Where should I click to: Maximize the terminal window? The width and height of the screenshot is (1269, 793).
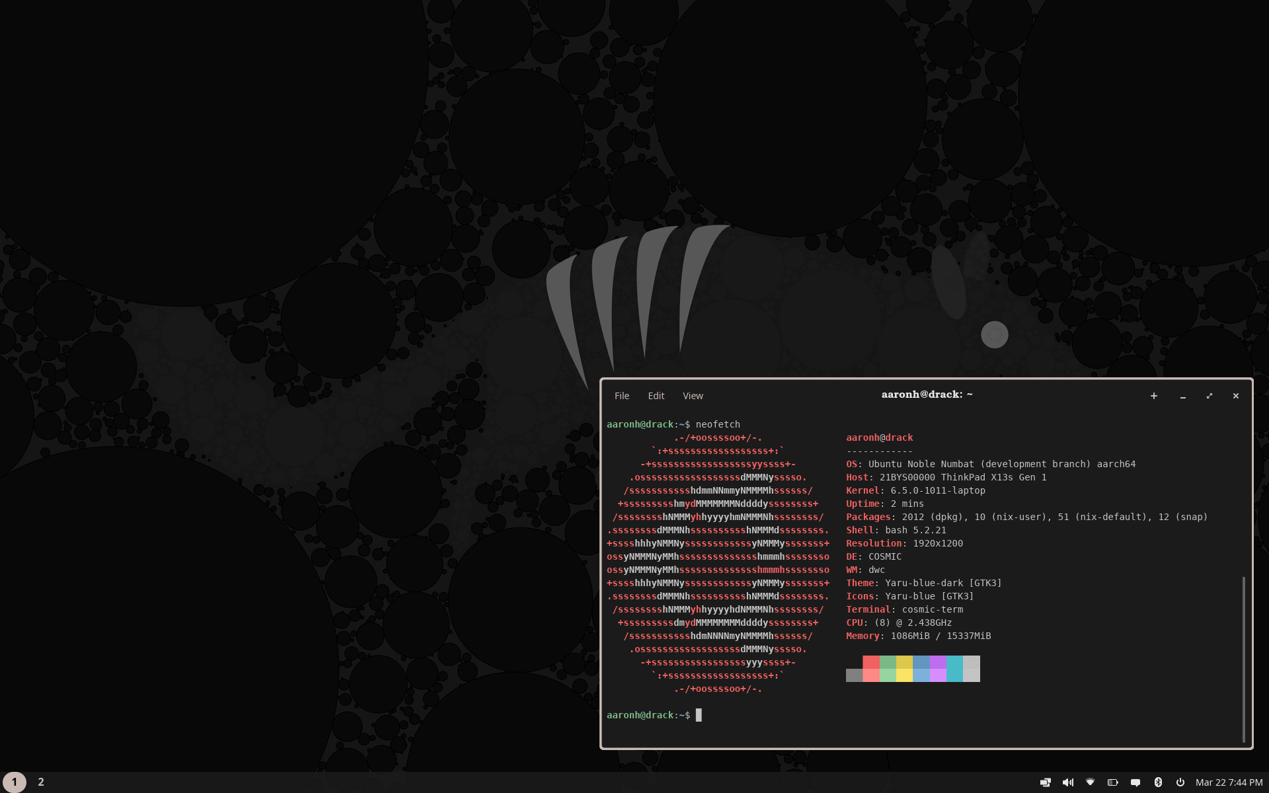point(1209,396)
